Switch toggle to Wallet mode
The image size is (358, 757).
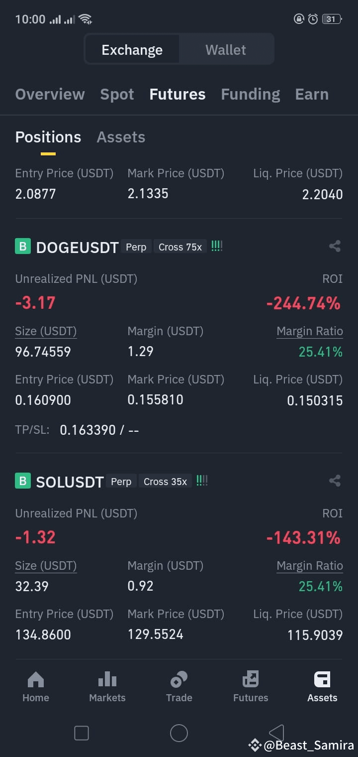pyautogui.click(x=226, y=50)
